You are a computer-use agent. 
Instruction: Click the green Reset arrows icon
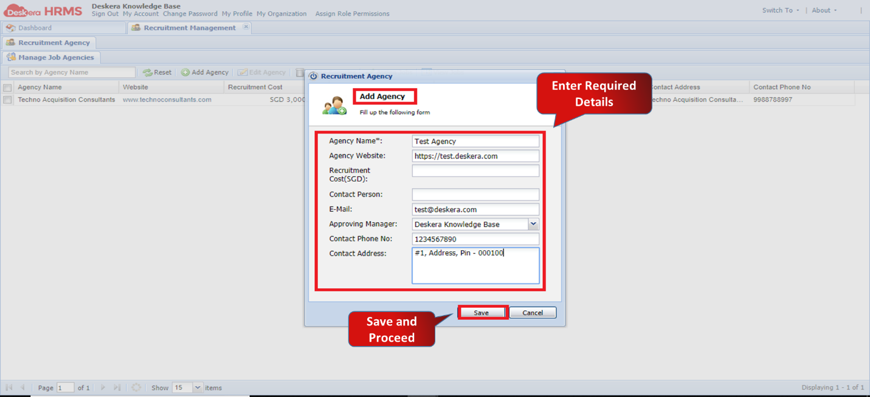coord(147,72)
